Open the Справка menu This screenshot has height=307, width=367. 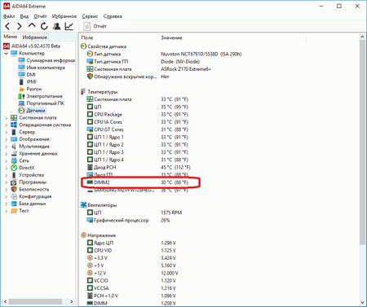(x=113, y=16)
